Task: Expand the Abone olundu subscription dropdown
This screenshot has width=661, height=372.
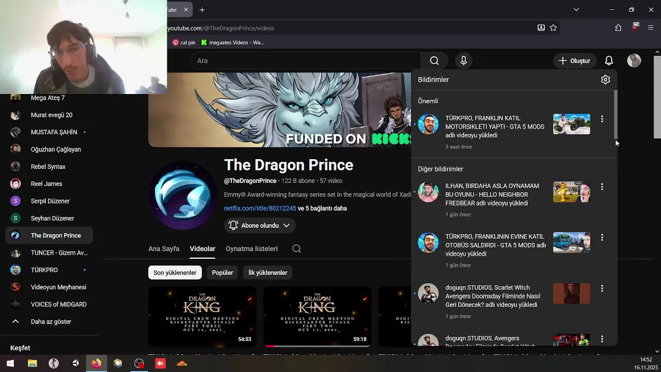Action: [x=260, y=225]
